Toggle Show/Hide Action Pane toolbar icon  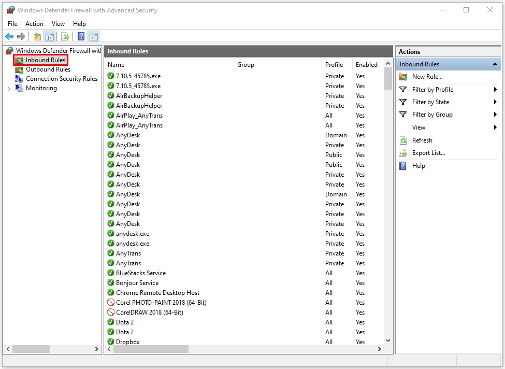pyautogui.click(x=93, y=36)
